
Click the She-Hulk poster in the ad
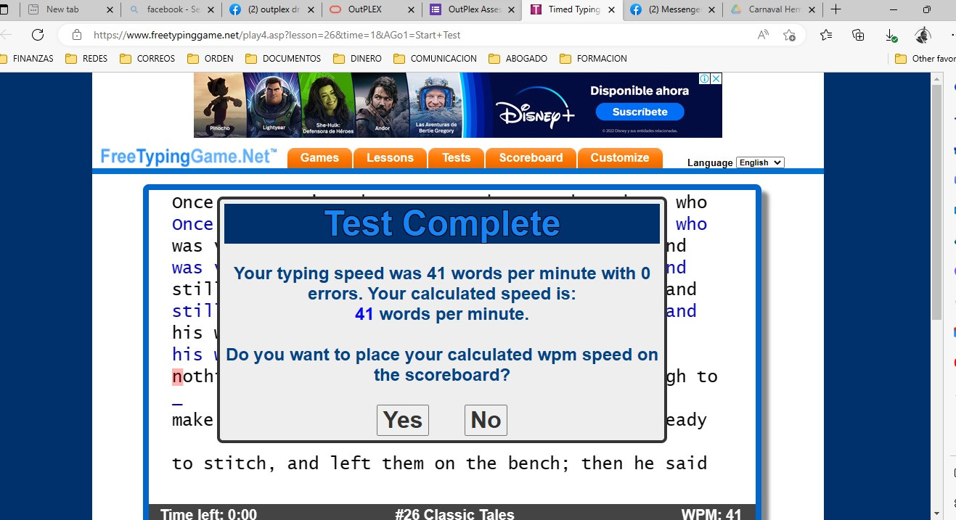tap(326, 104)
